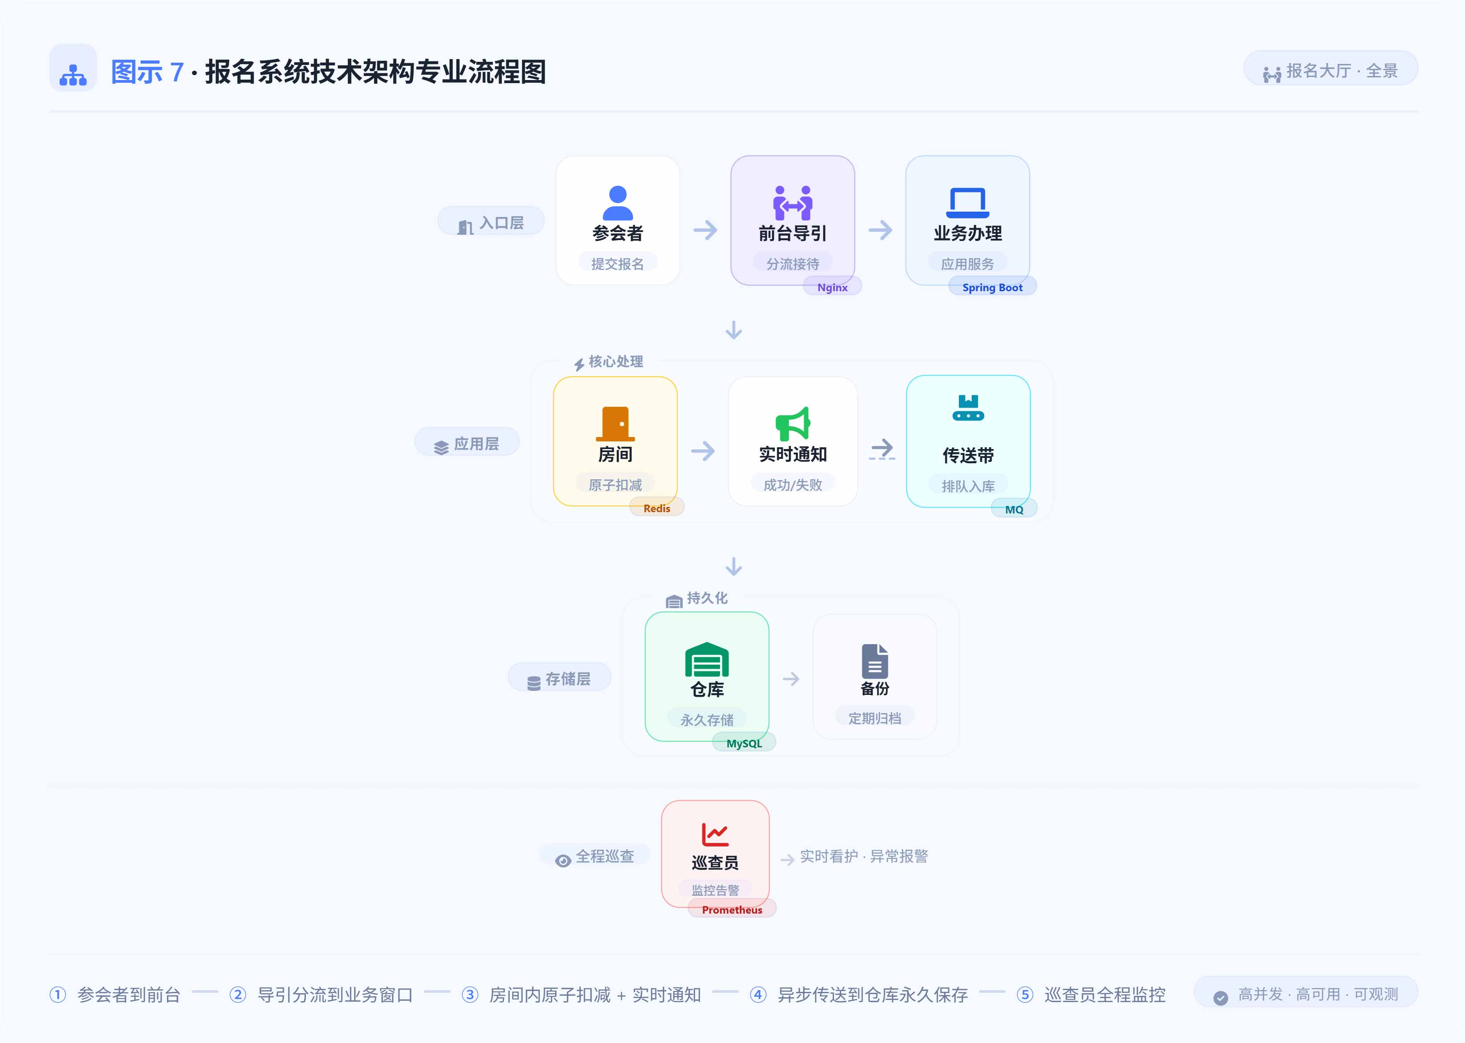Click step 3 房间内原子扣减 + 实时通知

(x=581, y=994)
